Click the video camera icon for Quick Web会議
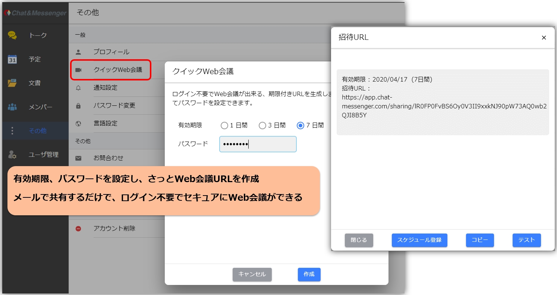The height and width of the screenshot is (295, 557). [78, 70]
